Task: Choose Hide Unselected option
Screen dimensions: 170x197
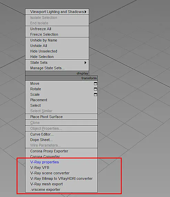Action: coord(57,51)
